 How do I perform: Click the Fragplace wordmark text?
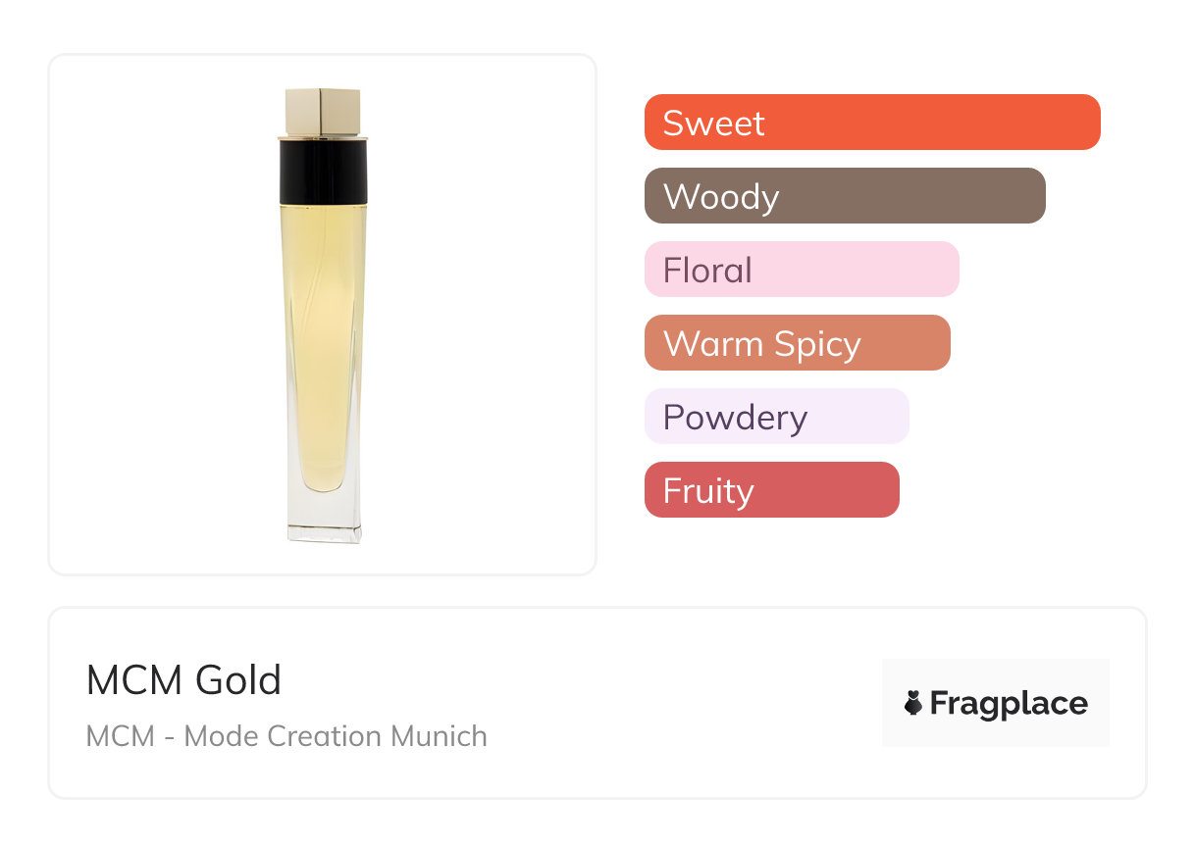pos(1009,703)
